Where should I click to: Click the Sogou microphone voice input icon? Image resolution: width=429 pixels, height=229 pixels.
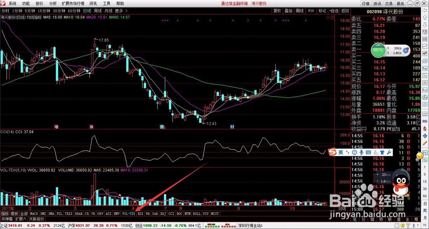(x=361, y=152)
